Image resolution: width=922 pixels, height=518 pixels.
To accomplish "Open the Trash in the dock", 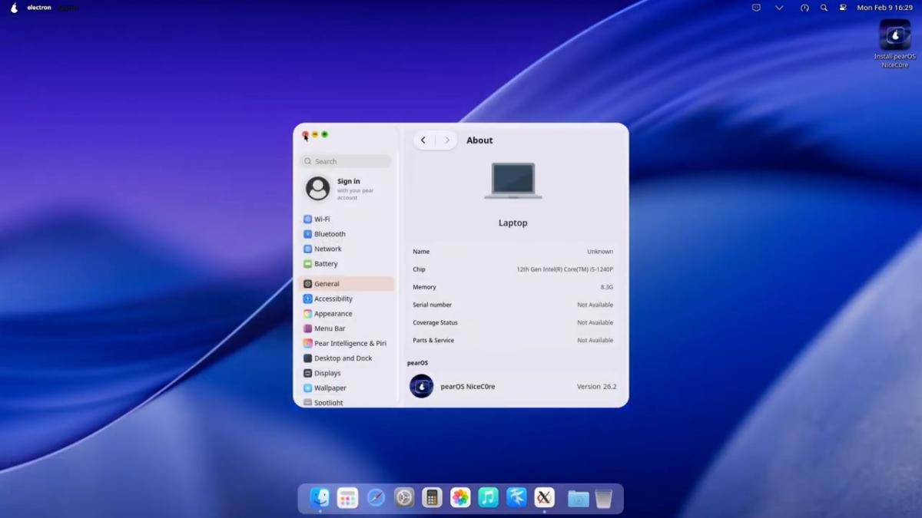I will pyautogui.click(x=603, y=499).
